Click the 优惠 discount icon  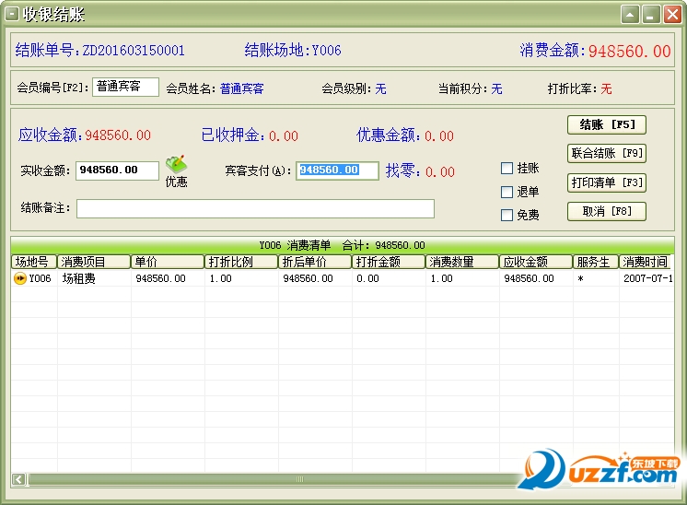[x=176, y=170]
